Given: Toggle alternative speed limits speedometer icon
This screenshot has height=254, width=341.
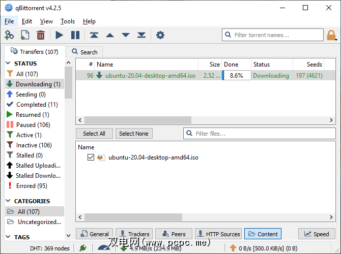Looking at the screenshot, I should pos(104,248).
